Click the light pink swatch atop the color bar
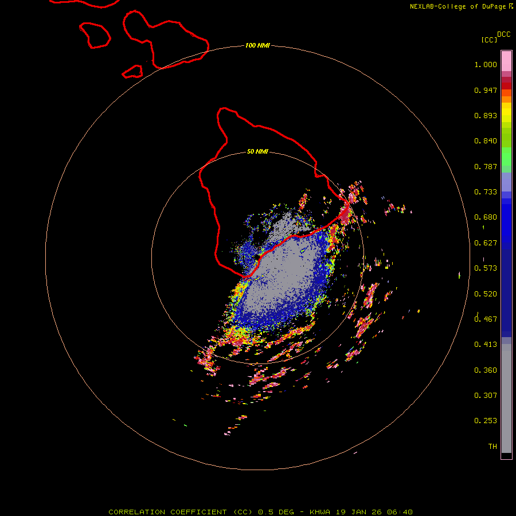 pos(506,61)
